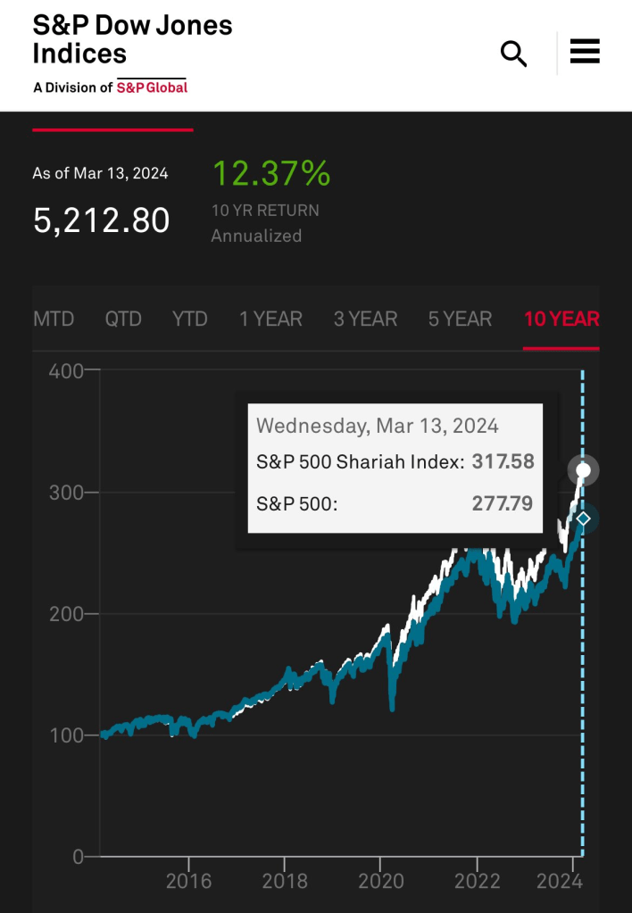Switch to the YTD tab

pyautogui.click(x=190, y=319)
